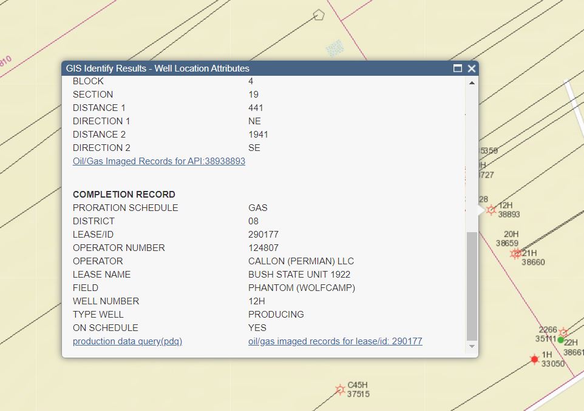
Task: Click the LEASE/ID value '290177'
Action: pyautogui.click(x=263, y=235)
